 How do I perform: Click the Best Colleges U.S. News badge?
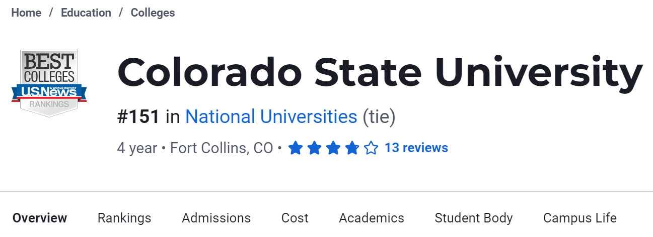[x=49, y=83]
